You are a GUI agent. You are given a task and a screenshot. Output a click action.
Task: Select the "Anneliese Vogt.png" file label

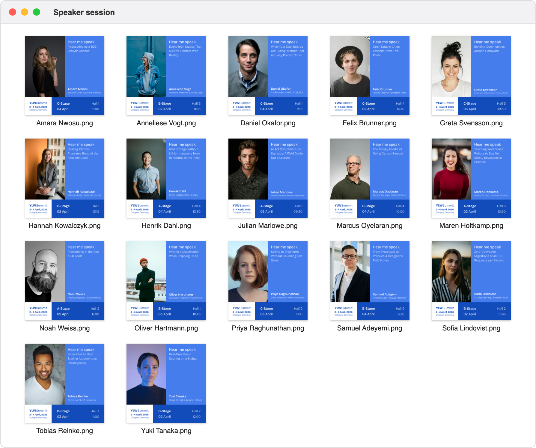166,123
